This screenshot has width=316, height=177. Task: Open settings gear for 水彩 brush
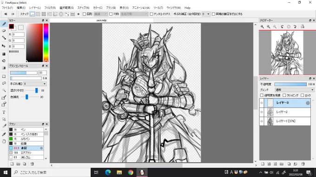click(41, 148)
